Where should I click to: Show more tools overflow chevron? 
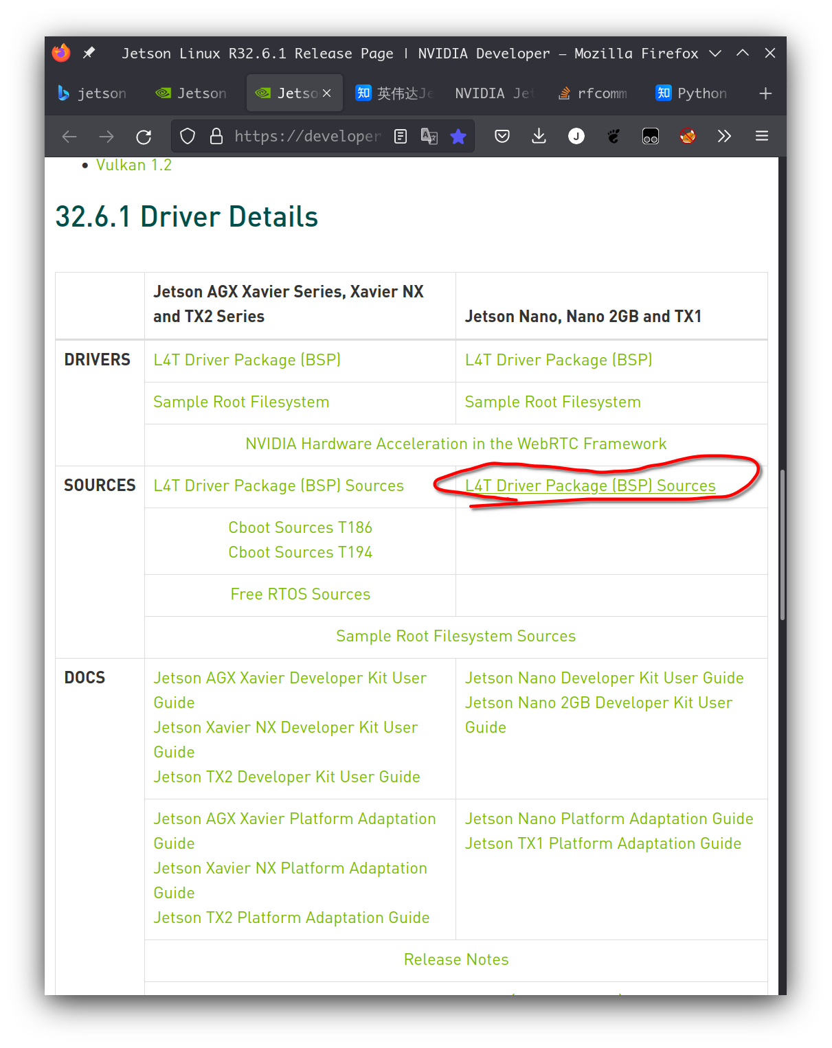(x=724, y=136)
